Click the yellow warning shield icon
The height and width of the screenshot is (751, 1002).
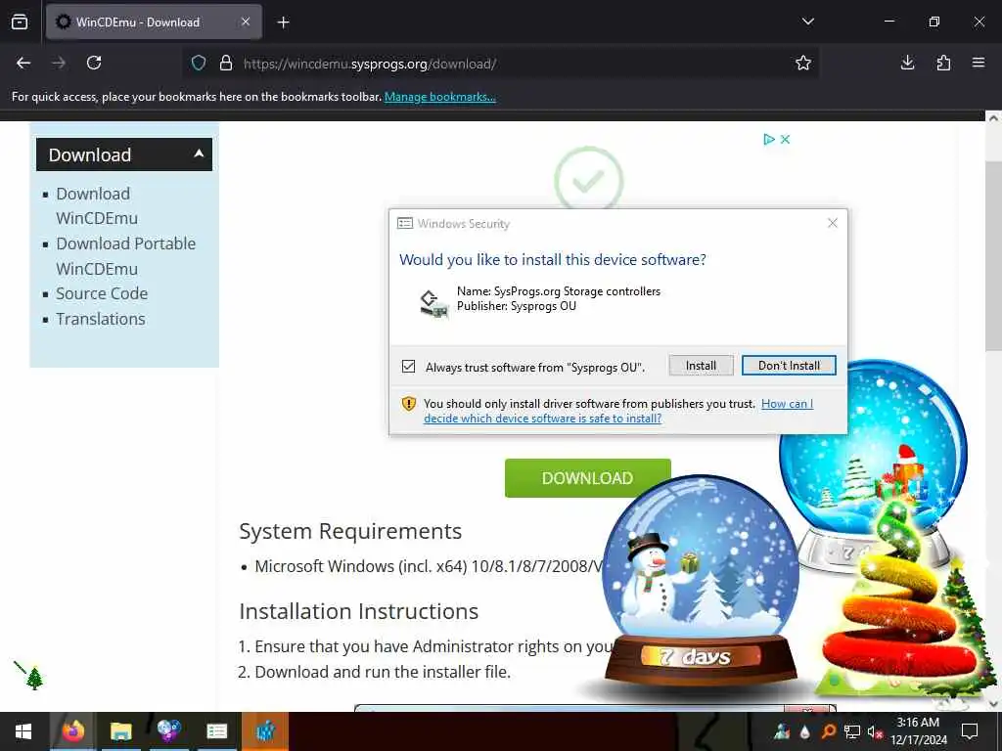click(x=408, y=404)
